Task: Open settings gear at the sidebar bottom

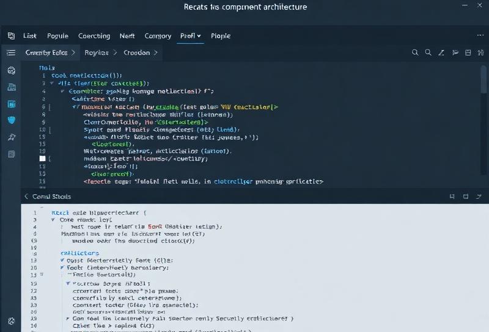Action: (12, 321)
